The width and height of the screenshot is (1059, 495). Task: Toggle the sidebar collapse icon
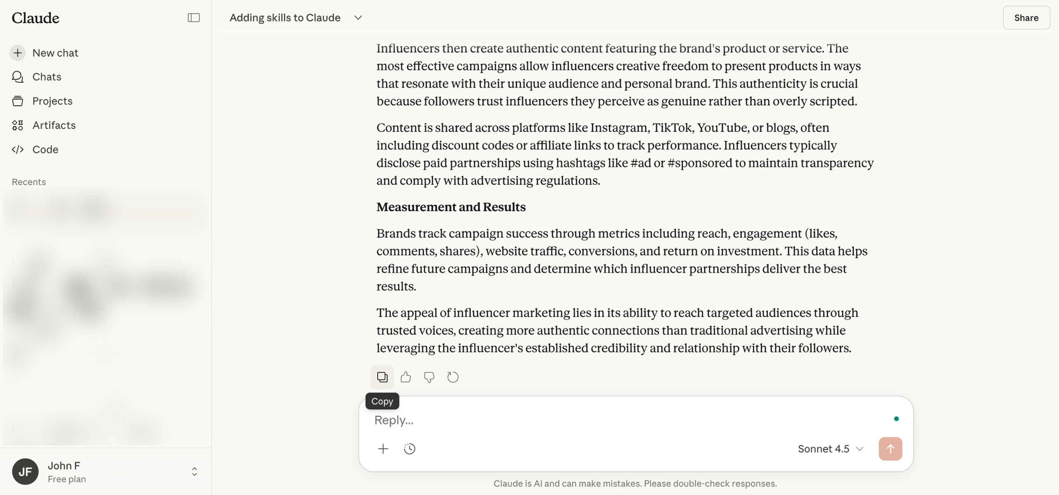[x=194, y=18]
